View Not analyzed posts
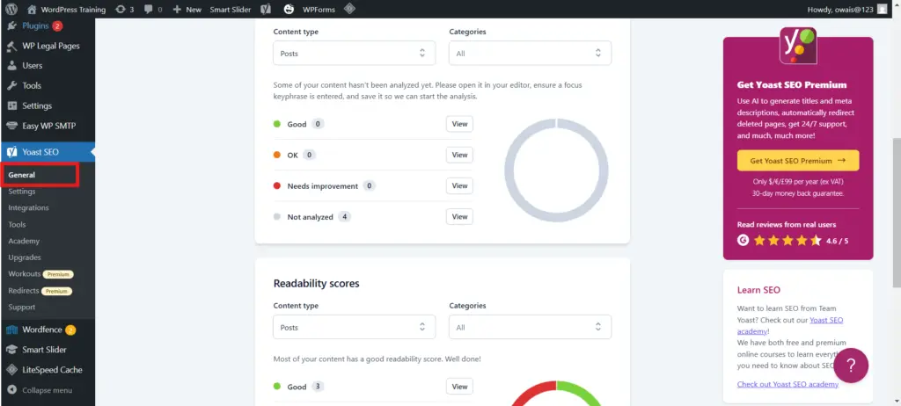This screenshot has height=406, width=901. 459,217
